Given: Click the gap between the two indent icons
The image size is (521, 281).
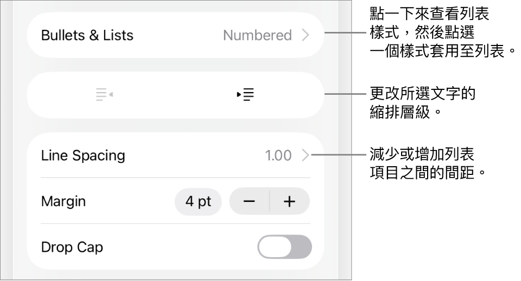Looking at the screenshot, I should tap(175, 95).
